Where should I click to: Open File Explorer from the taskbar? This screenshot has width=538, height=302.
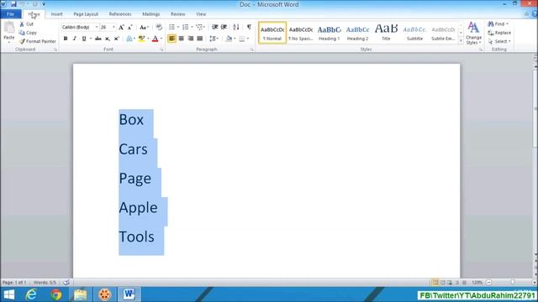(81, 294)
